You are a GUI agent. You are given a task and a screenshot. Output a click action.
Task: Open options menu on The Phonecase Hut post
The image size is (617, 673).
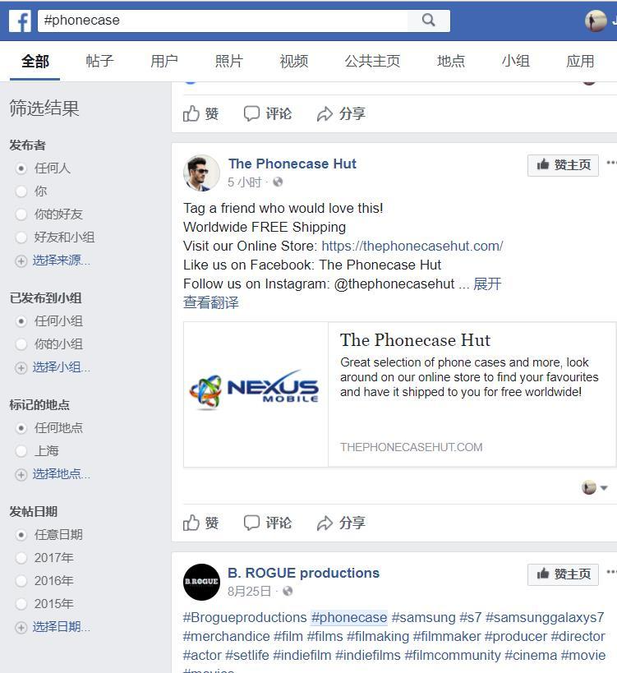coord(611,163)
